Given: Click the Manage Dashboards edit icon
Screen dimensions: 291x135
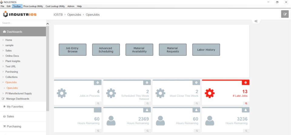Looking at the screenshot, I should tap(3, 99).
